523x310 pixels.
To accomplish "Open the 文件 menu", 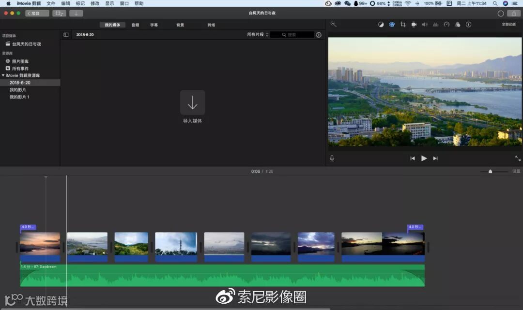I will point(51,3).
